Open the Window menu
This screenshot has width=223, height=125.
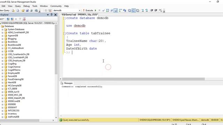click(44, 6)
